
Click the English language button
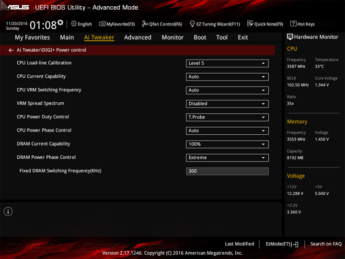tap(85, 24)
